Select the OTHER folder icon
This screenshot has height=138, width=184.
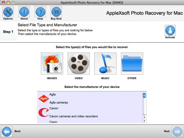point(132,63)
